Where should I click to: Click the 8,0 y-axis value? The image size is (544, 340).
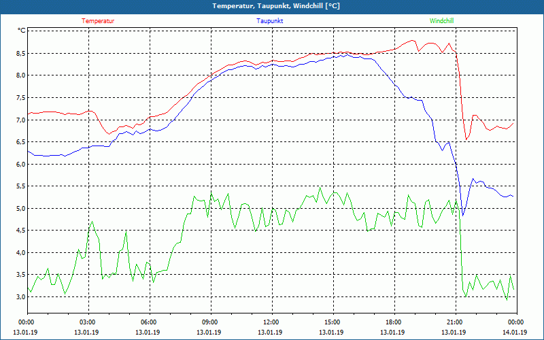tap(21, 75)
